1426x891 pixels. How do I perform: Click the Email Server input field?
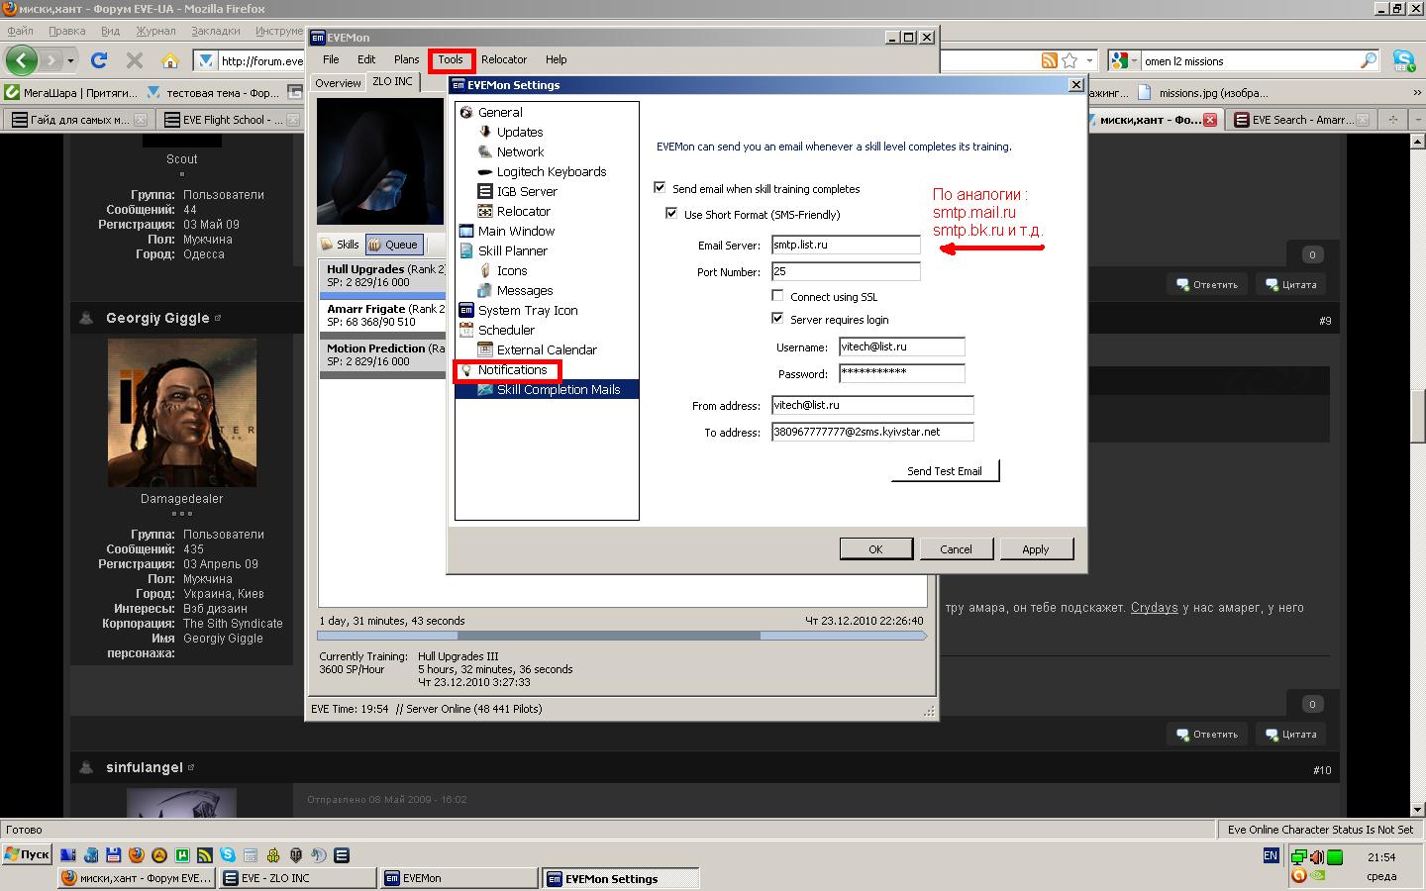(x=846, y=245)
